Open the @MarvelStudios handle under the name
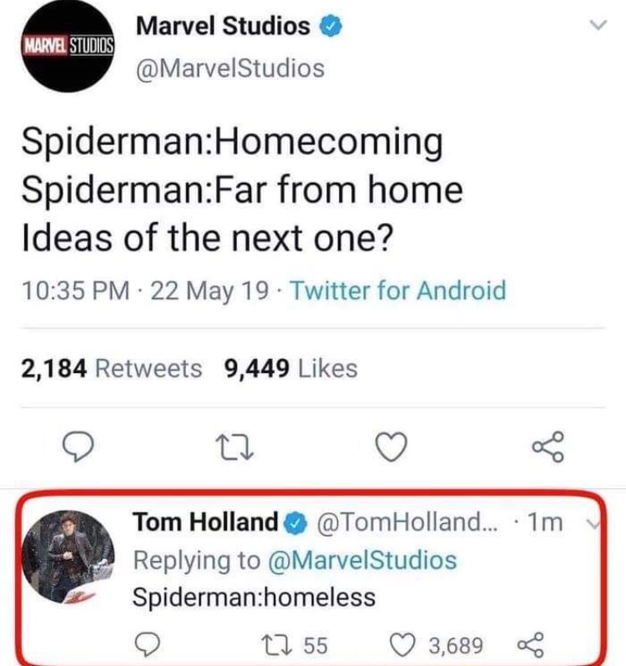Viewport: 626px width, 666px height. (x=230, y=68)
